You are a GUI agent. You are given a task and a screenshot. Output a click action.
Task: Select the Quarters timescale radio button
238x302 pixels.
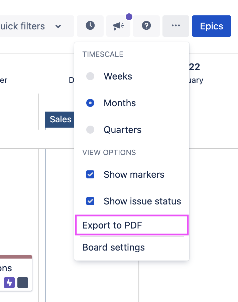[x=90, y=130]
